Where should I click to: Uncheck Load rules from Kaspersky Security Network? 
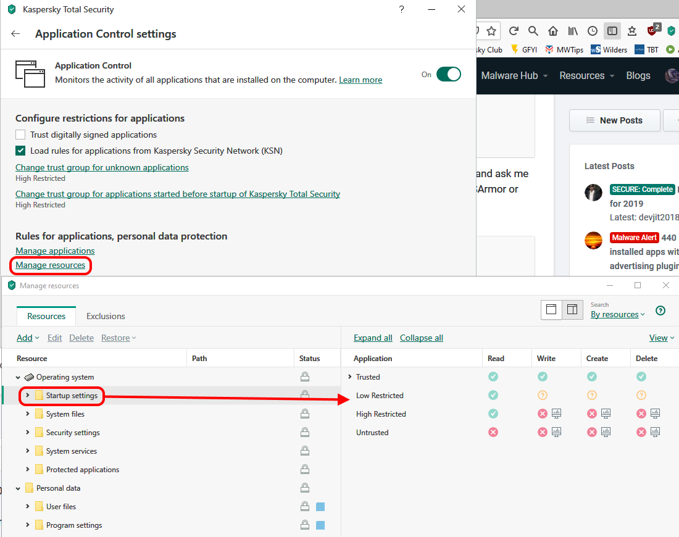[20, 151]
